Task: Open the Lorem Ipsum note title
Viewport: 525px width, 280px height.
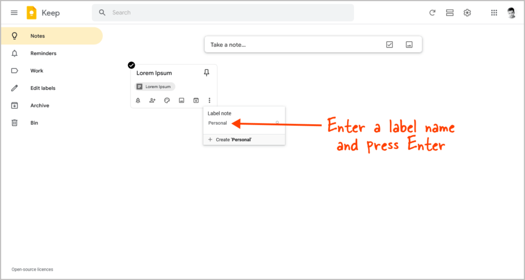Action: click(x=154, y=73)
